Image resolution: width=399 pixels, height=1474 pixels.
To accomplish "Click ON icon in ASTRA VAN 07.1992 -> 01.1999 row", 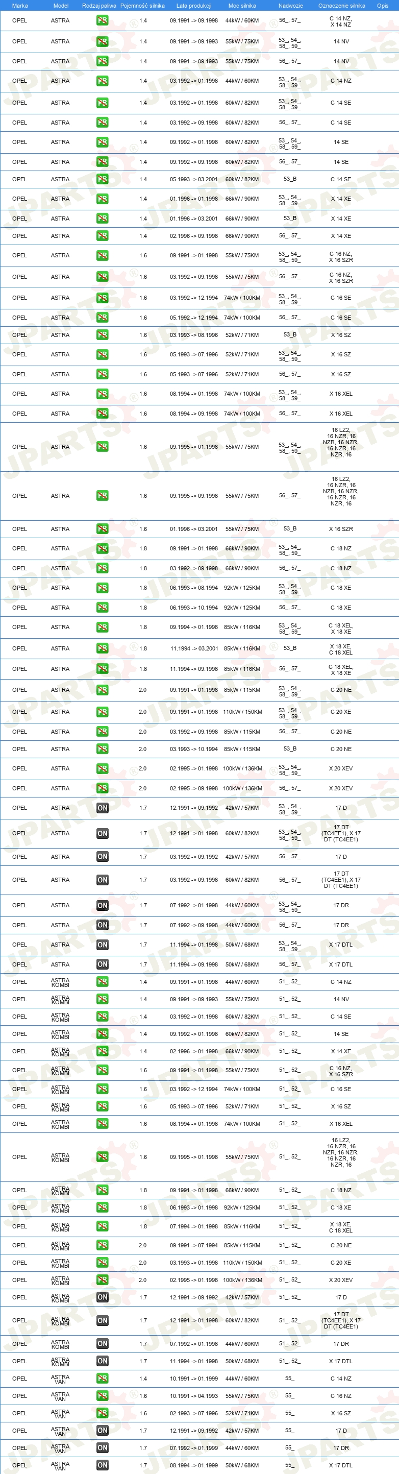I will [103, 1447].
